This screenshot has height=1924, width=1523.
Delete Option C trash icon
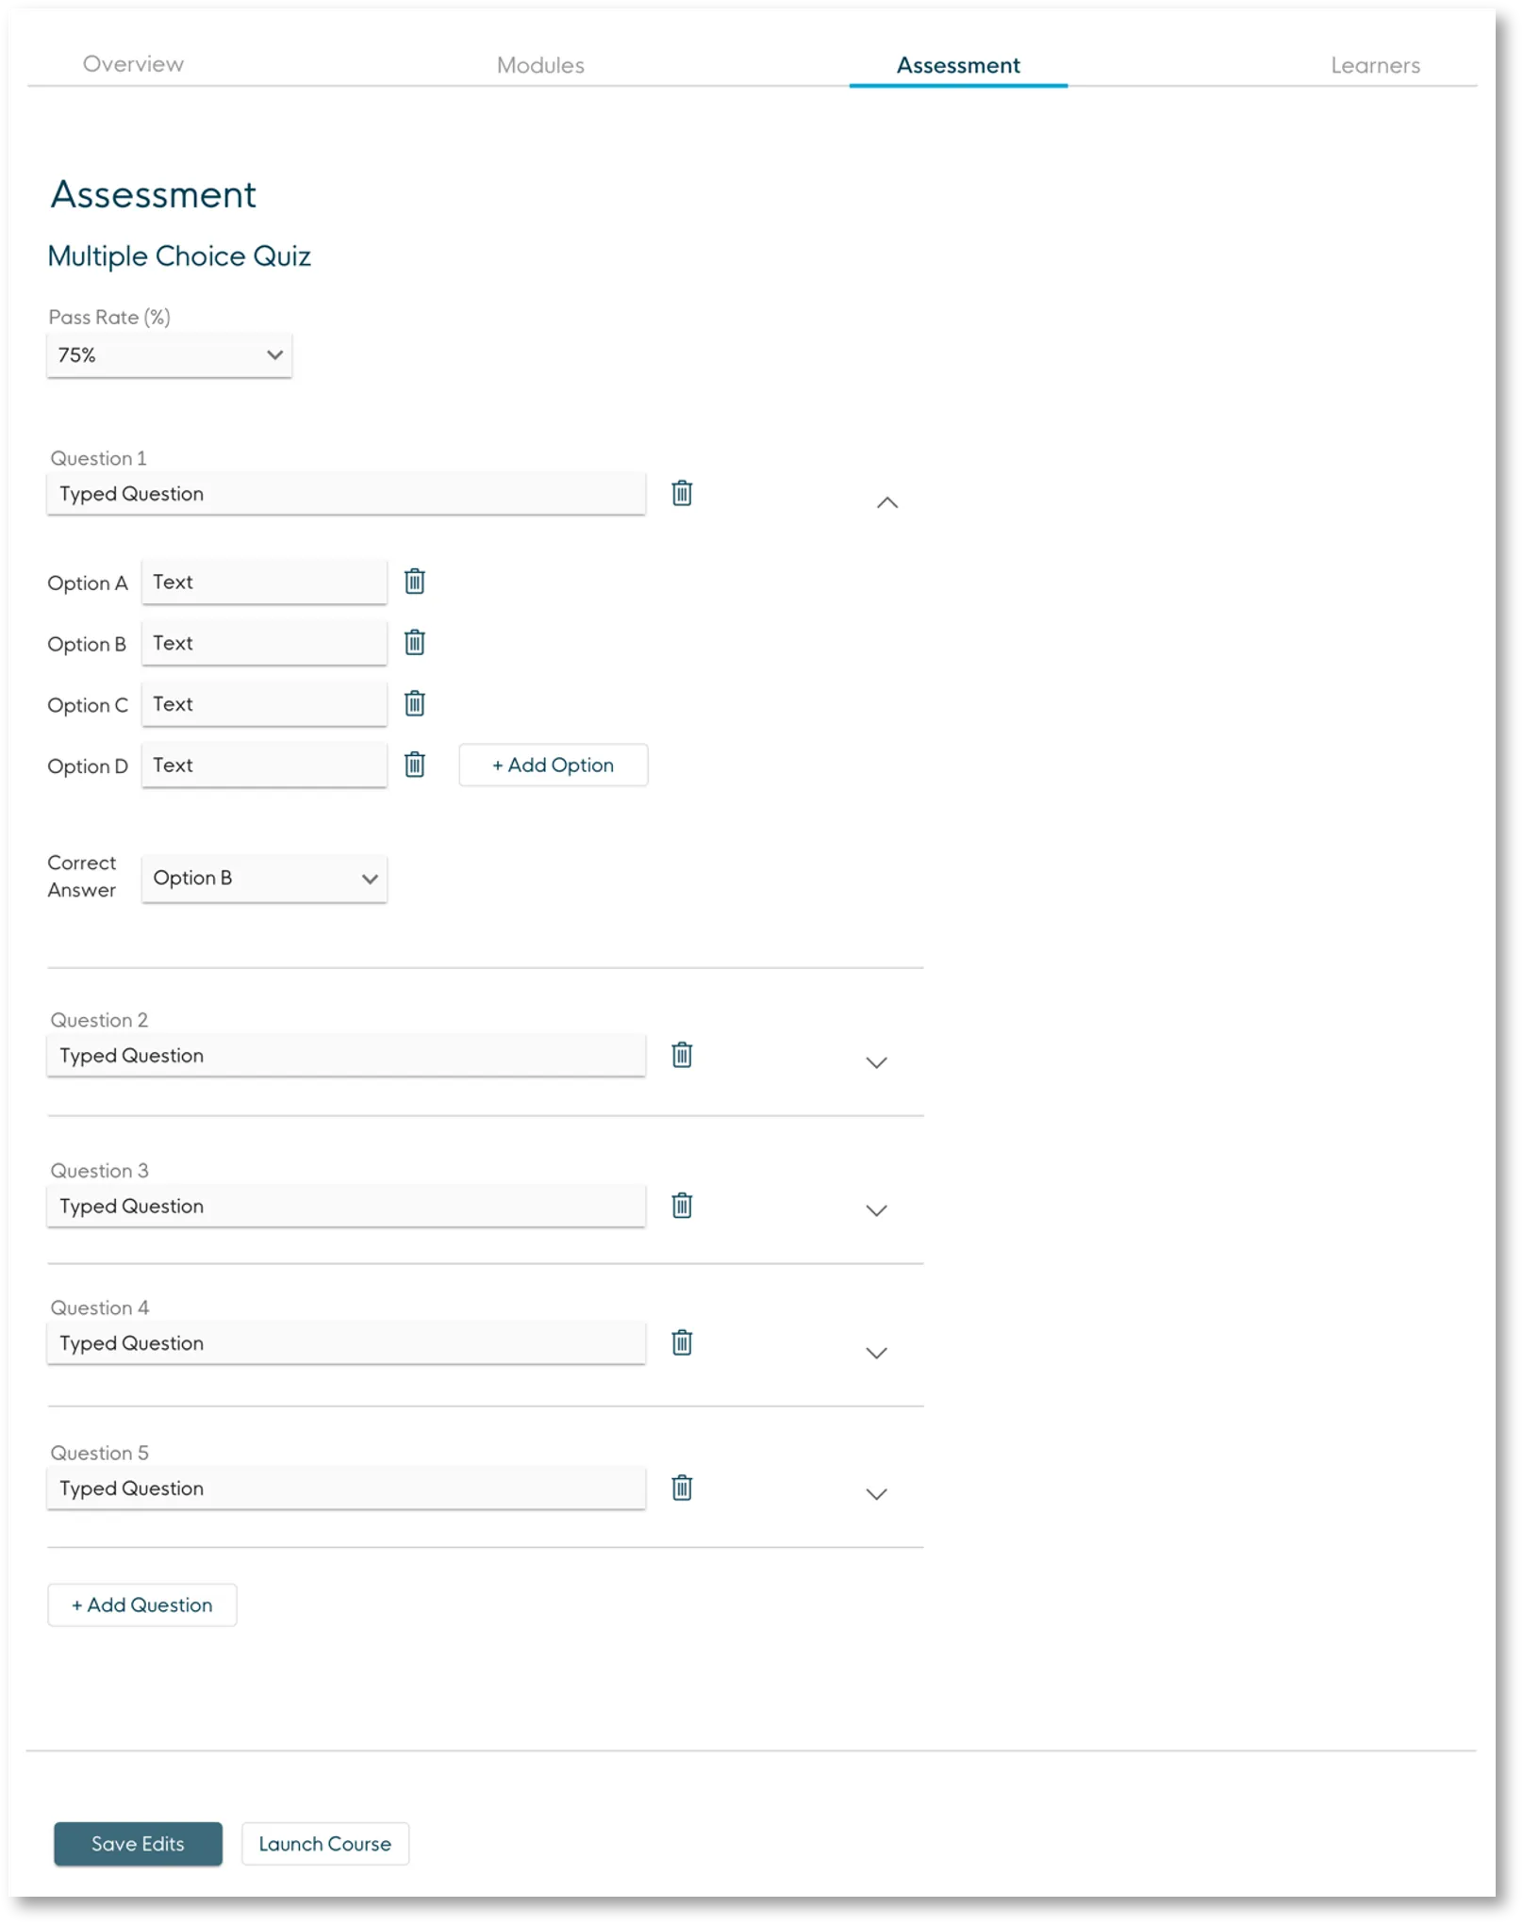[x=415, y=704]
